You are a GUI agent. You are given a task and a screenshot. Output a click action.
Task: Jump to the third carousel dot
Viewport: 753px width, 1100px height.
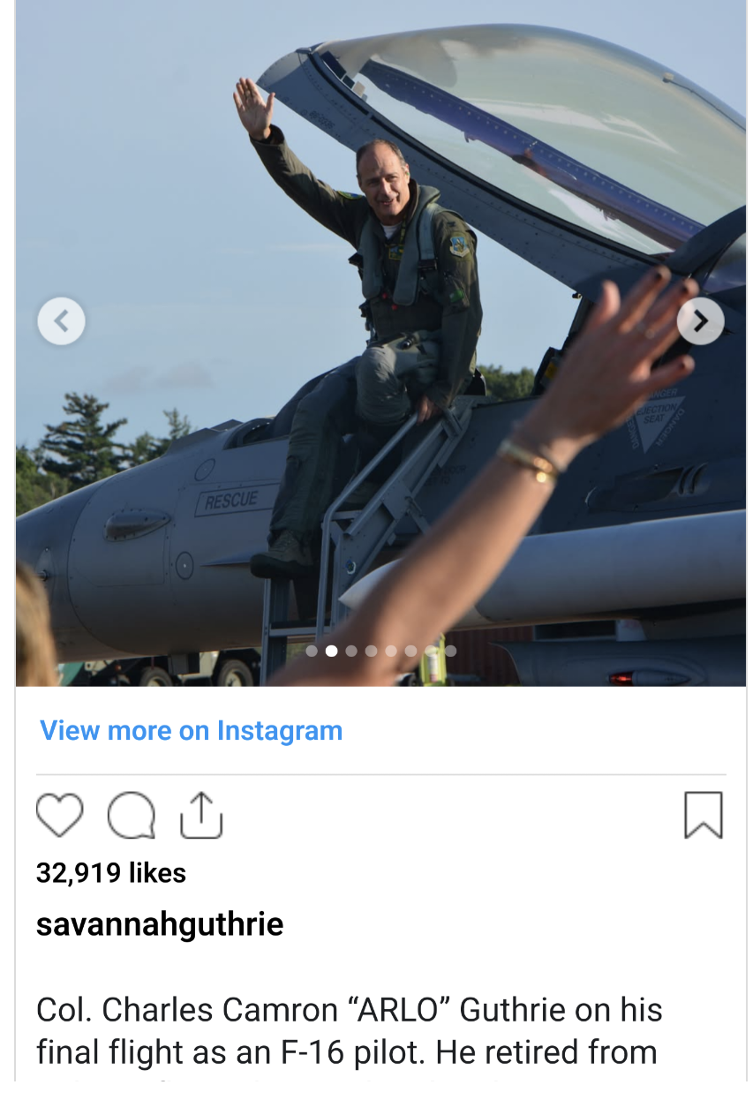click(351, 651)
